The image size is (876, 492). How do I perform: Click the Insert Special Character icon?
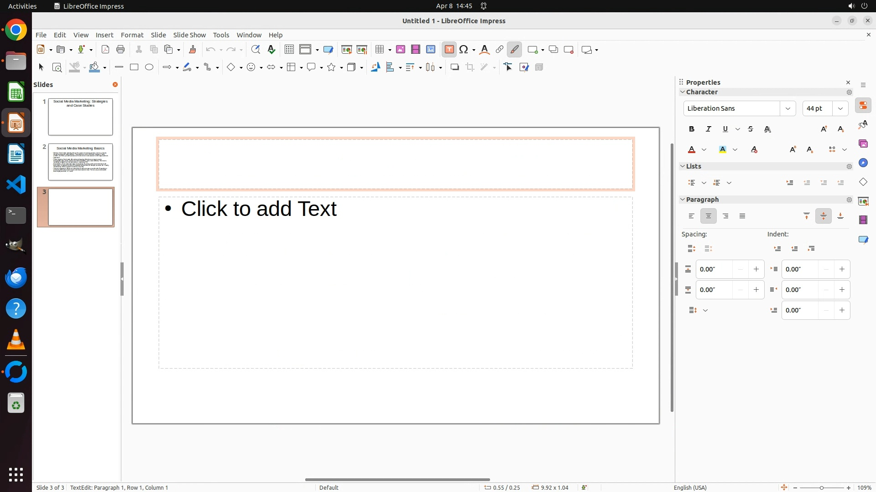pos(464,50)
